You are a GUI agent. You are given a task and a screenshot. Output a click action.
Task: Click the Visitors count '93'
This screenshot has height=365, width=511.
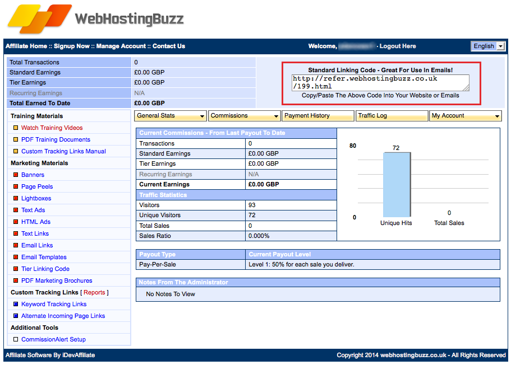[252, 205]
